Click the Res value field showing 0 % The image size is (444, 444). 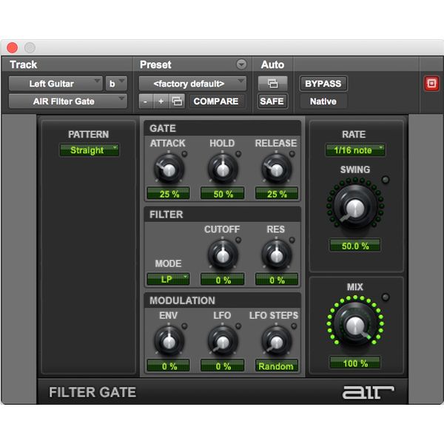pyautogui.click(x=277, y=280)
